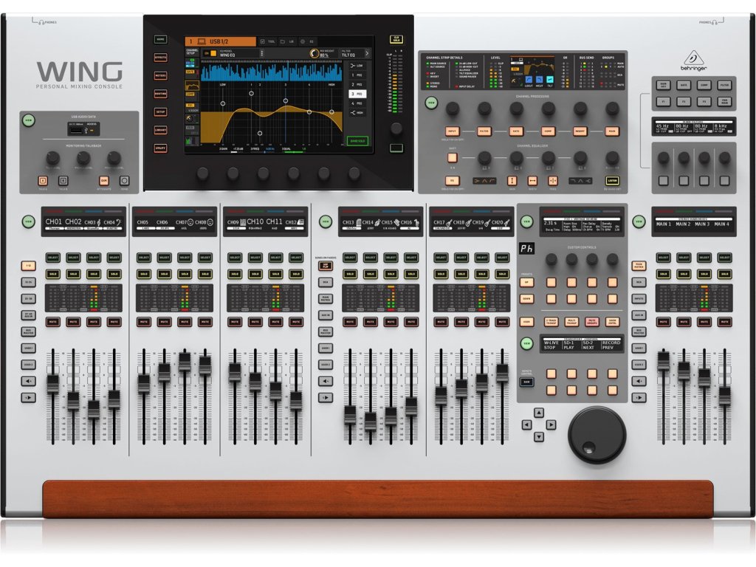
Task: Click the USB port in USB Audio/Data
Action: 77,130
